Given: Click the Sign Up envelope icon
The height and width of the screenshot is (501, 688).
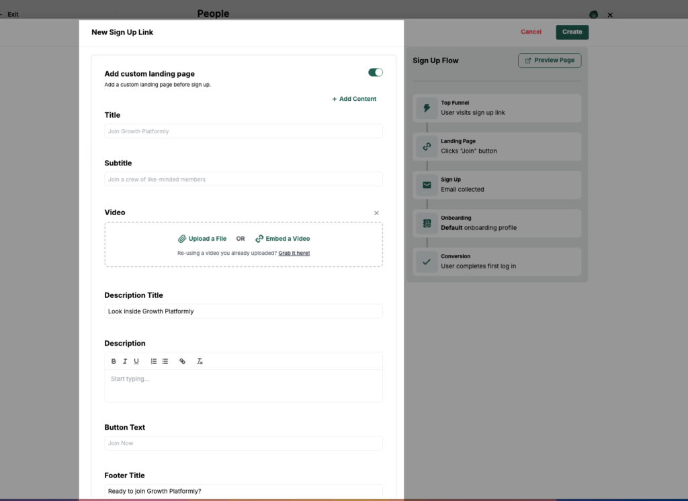Looking at the screenshot, I should 427,185.
